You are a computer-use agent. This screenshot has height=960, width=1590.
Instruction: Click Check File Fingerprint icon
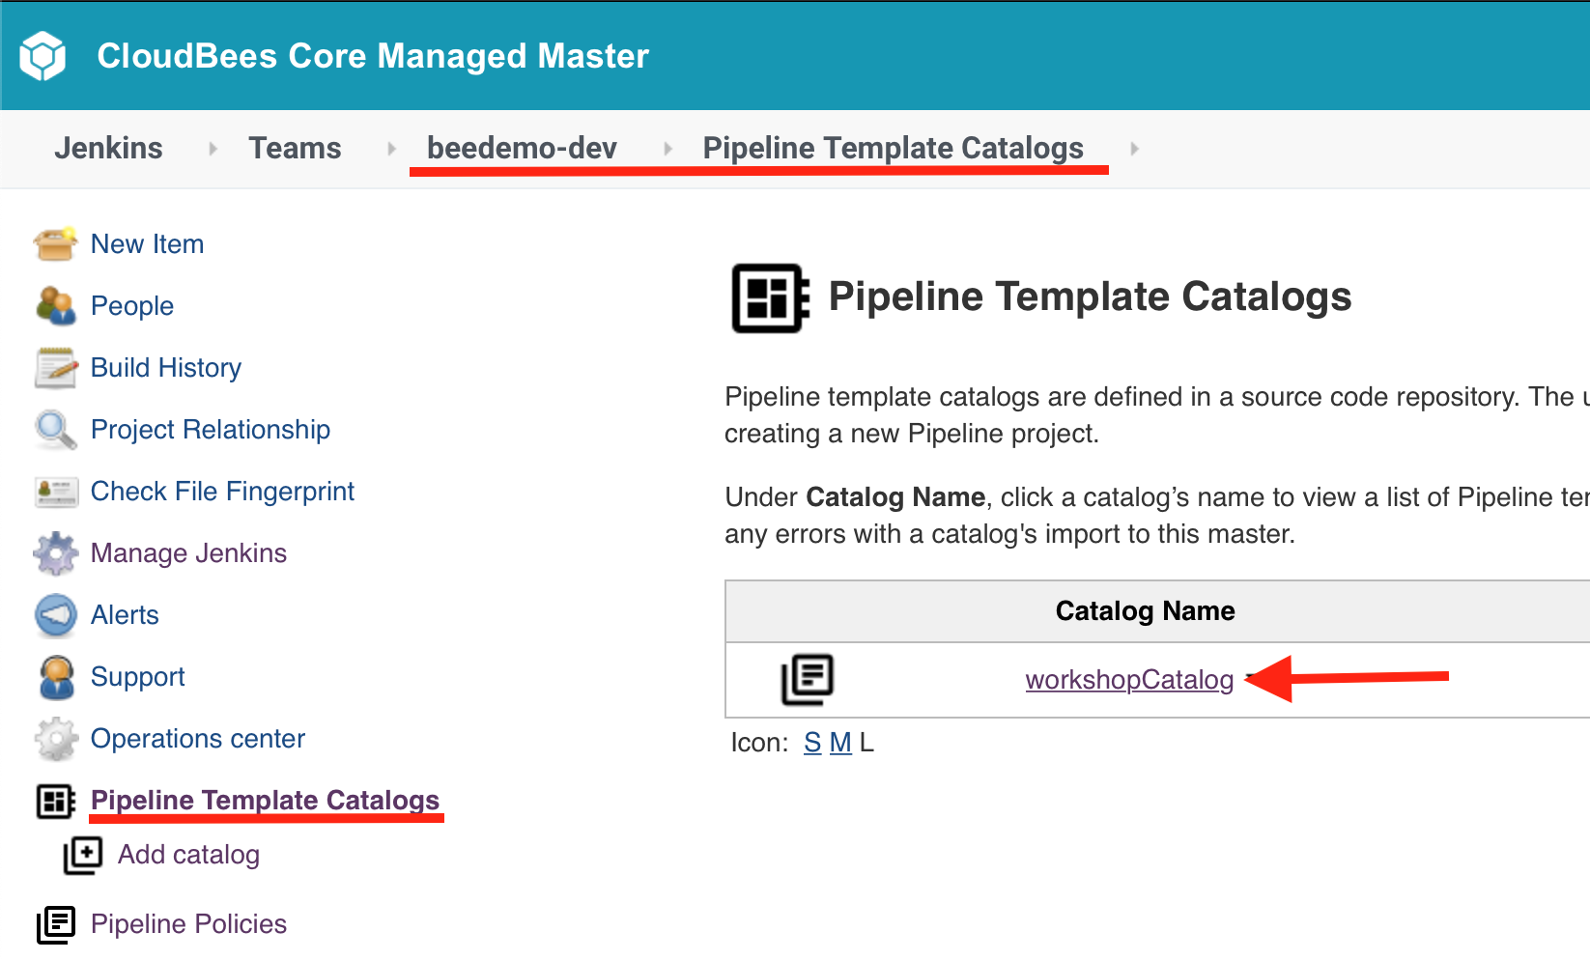point(55,492)
